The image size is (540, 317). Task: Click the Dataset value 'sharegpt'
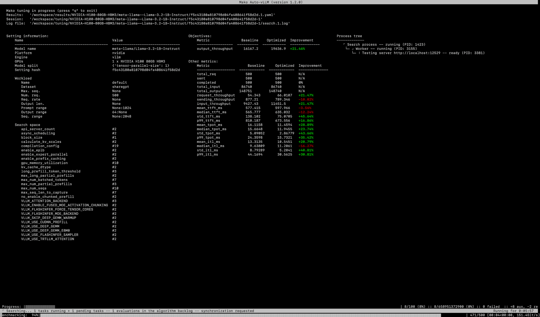121,87
